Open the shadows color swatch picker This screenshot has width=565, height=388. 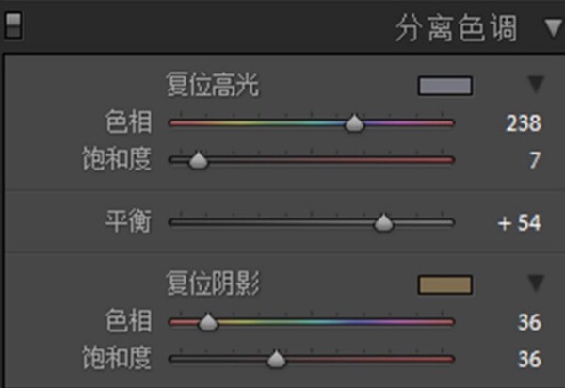[x=445, y=284]
